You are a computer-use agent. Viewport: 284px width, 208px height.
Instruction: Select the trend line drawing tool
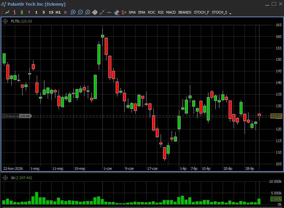click(102, 12)
